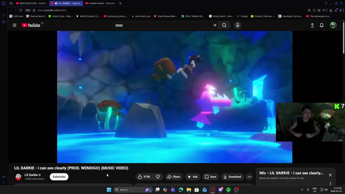The height and width of the screenshot is (194, 345).
Task: Go back in browser history
Action: tap(11, 10)
